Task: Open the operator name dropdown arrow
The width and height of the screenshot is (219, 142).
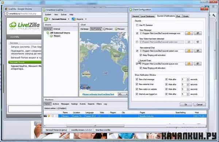Action: point(69,19)
